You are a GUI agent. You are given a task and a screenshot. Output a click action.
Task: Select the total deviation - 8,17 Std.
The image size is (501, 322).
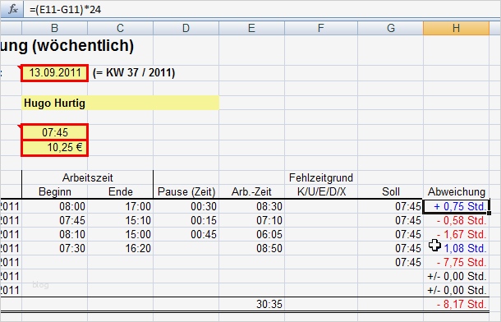tap(457, 304)
